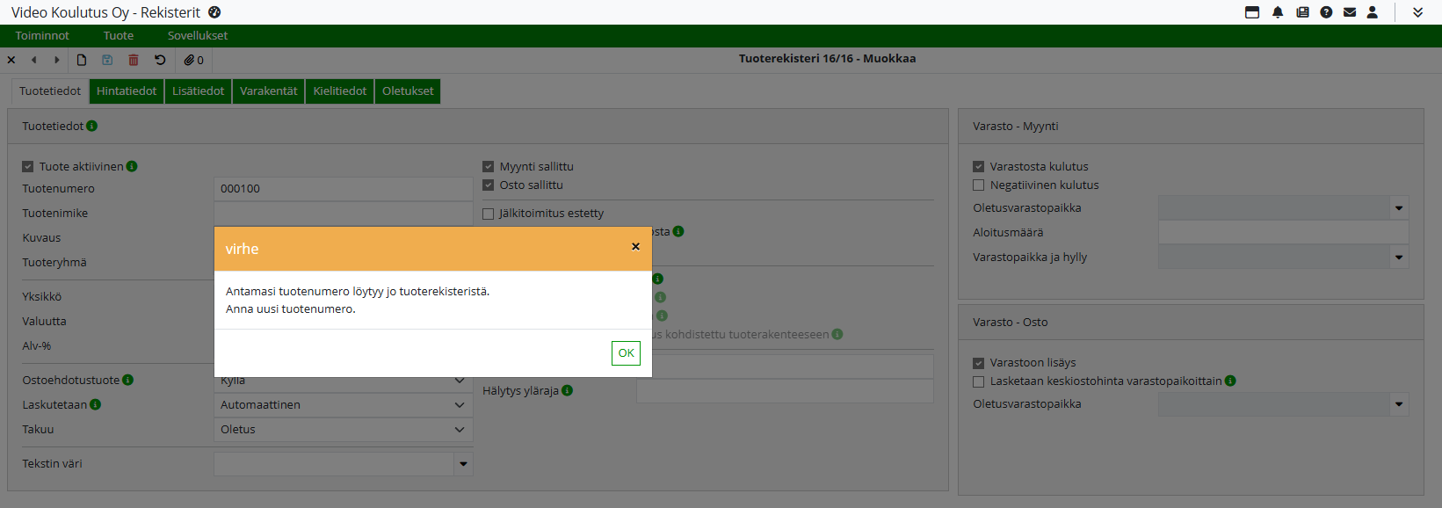This screenshot has height=508, width=1442.
Task: Expand the Laskutetaan dropdown showing Automaattinen
Action: [x=343, y=405]
